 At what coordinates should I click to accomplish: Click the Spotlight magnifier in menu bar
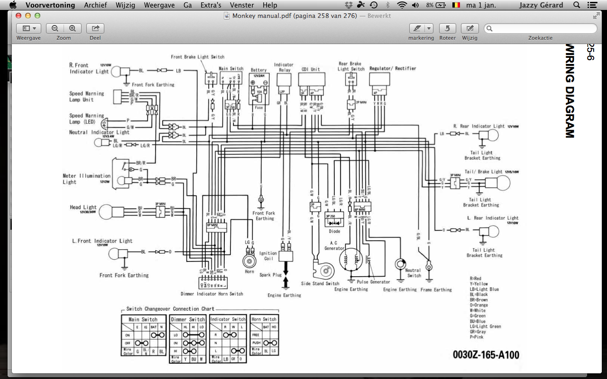pos(577,5)
